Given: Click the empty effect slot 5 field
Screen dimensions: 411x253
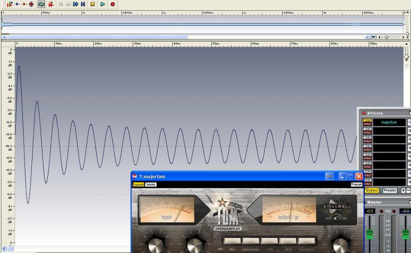Looking at the screenshot, I should 389,157.
